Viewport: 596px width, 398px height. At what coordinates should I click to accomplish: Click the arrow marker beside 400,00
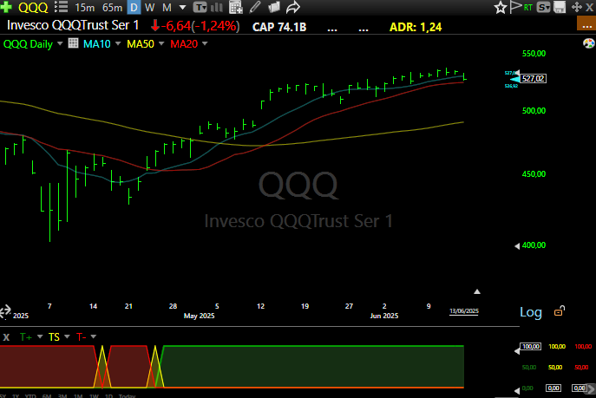[517, 246]
